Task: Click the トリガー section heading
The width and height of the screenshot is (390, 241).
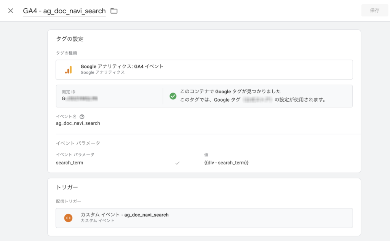Action: click(67, 187)
